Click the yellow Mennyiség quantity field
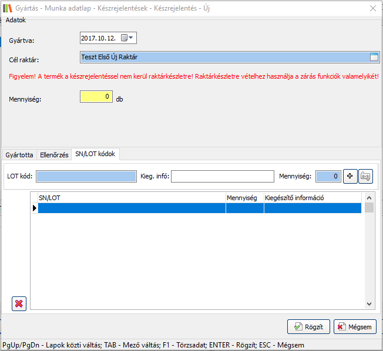383x351 pixels. [x=96, y=97]
